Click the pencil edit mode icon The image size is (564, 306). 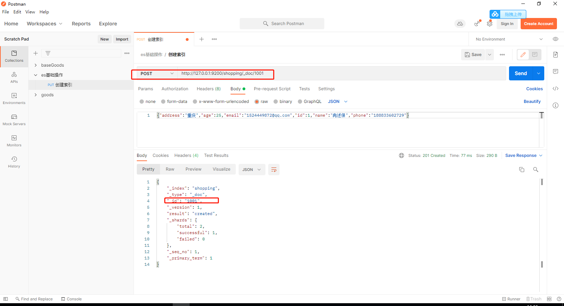(x=523, y=55)
